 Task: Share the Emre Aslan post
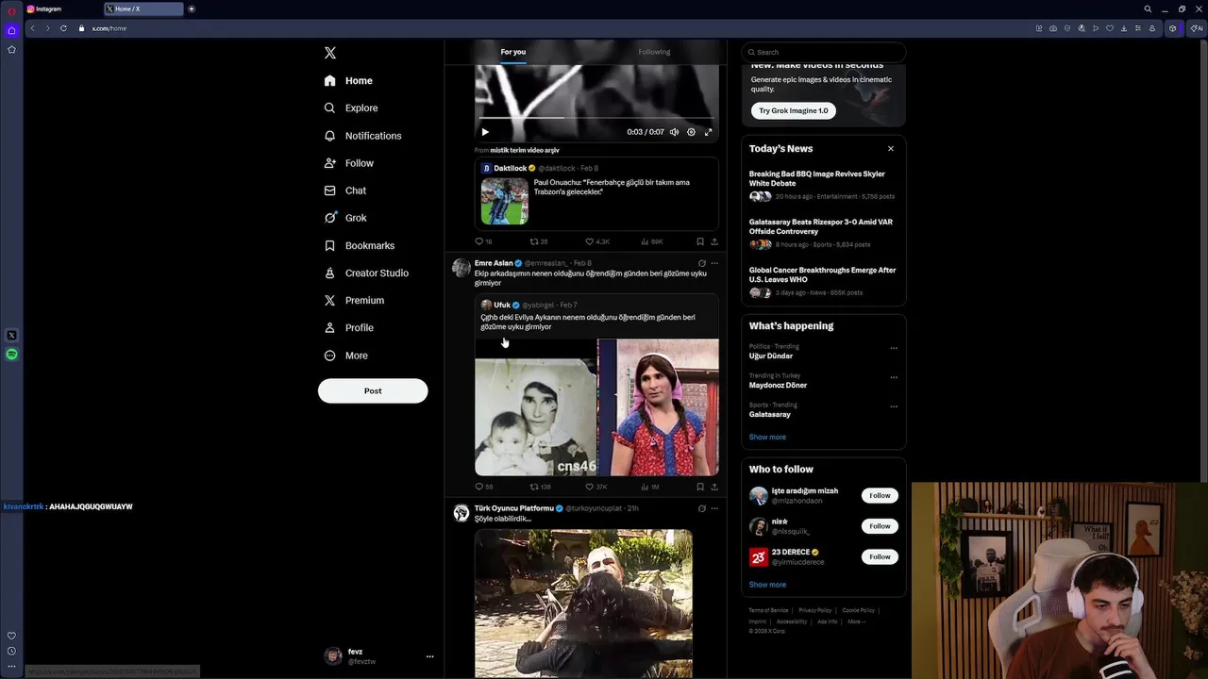click(x=714, y=487)
